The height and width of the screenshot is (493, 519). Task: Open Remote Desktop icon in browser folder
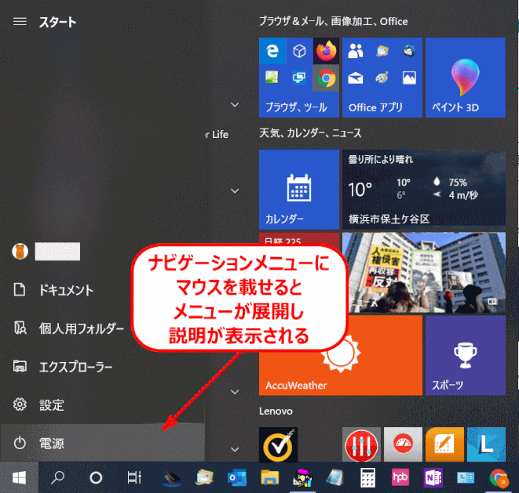299,78
